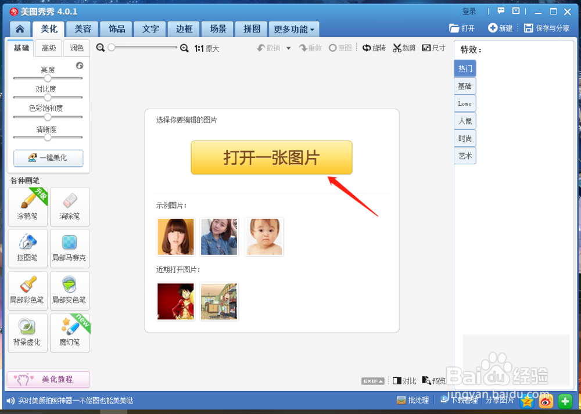This screenshot has width=581, height=414.
Task: Click the EXIF info badge
Action: pos(373,381)
